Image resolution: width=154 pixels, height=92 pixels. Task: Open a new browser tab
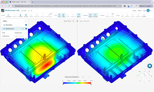[33, 2]
